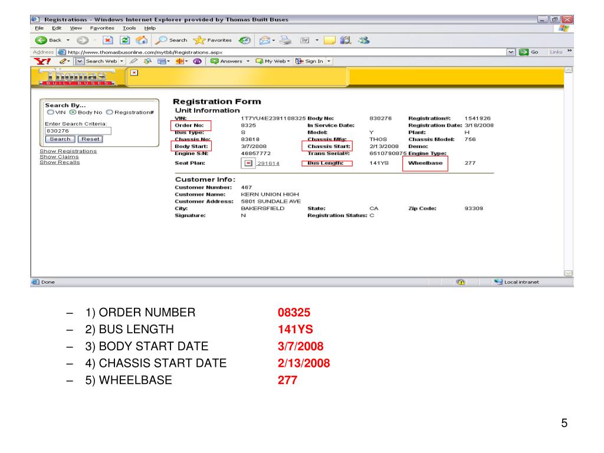Click the Thomas Built Buses logo
This screenshot has width=604, height=453.
[77, 77]
